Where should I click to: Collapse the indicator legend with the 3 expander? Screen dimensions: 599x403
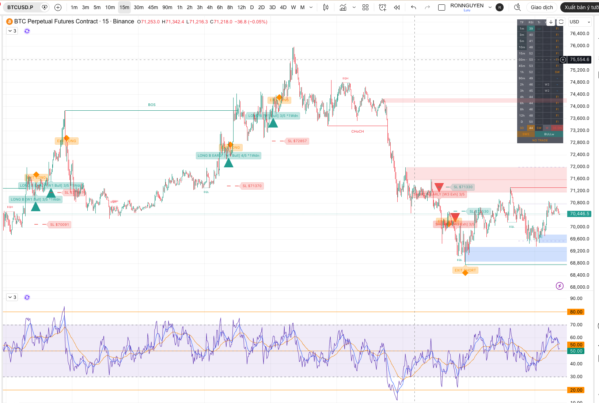12,31
